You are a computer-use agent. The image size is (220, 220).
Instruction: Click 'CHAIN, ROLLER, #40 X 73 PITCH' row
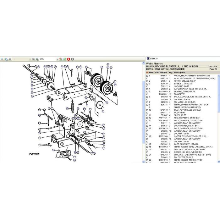188,160
